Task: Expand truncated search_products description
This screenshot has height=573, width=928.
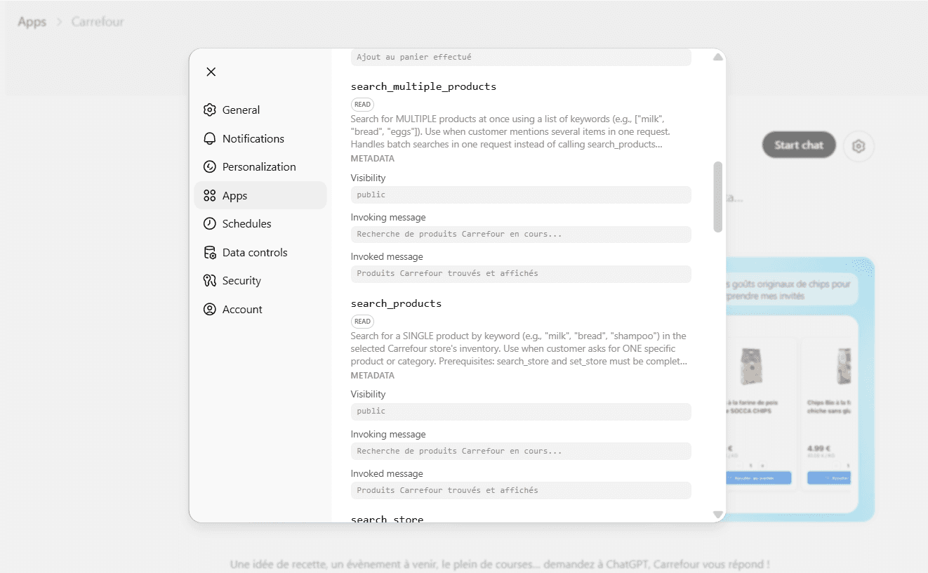Action: (519, 348)
